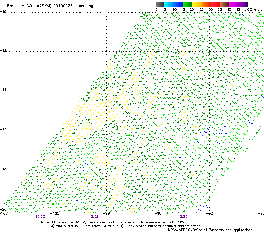The height and width of the screenshot is (232, 264).
Task: Click the note line 'Times are GMT'
Action: (68, 222)
